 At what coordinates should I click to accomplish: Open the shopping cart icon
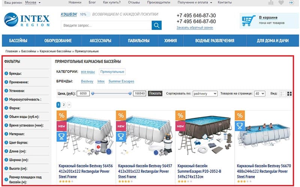tap(249, 21)
